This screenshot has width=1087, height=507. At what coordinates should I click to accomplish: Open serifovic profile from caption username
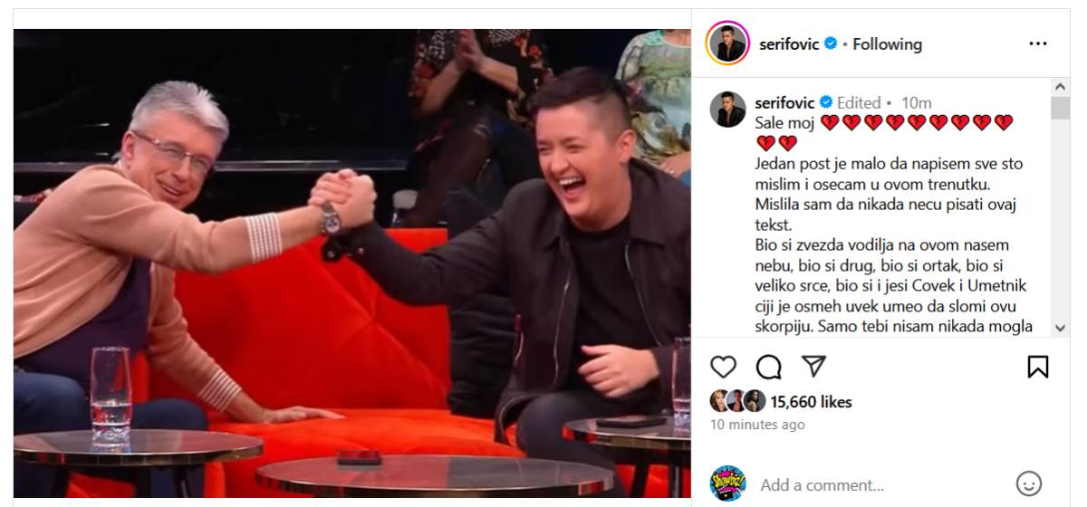pos(785,102)
